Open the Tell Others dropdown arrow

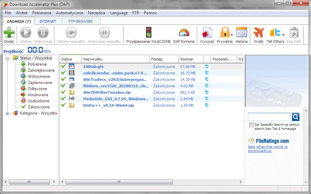(283, 35)
